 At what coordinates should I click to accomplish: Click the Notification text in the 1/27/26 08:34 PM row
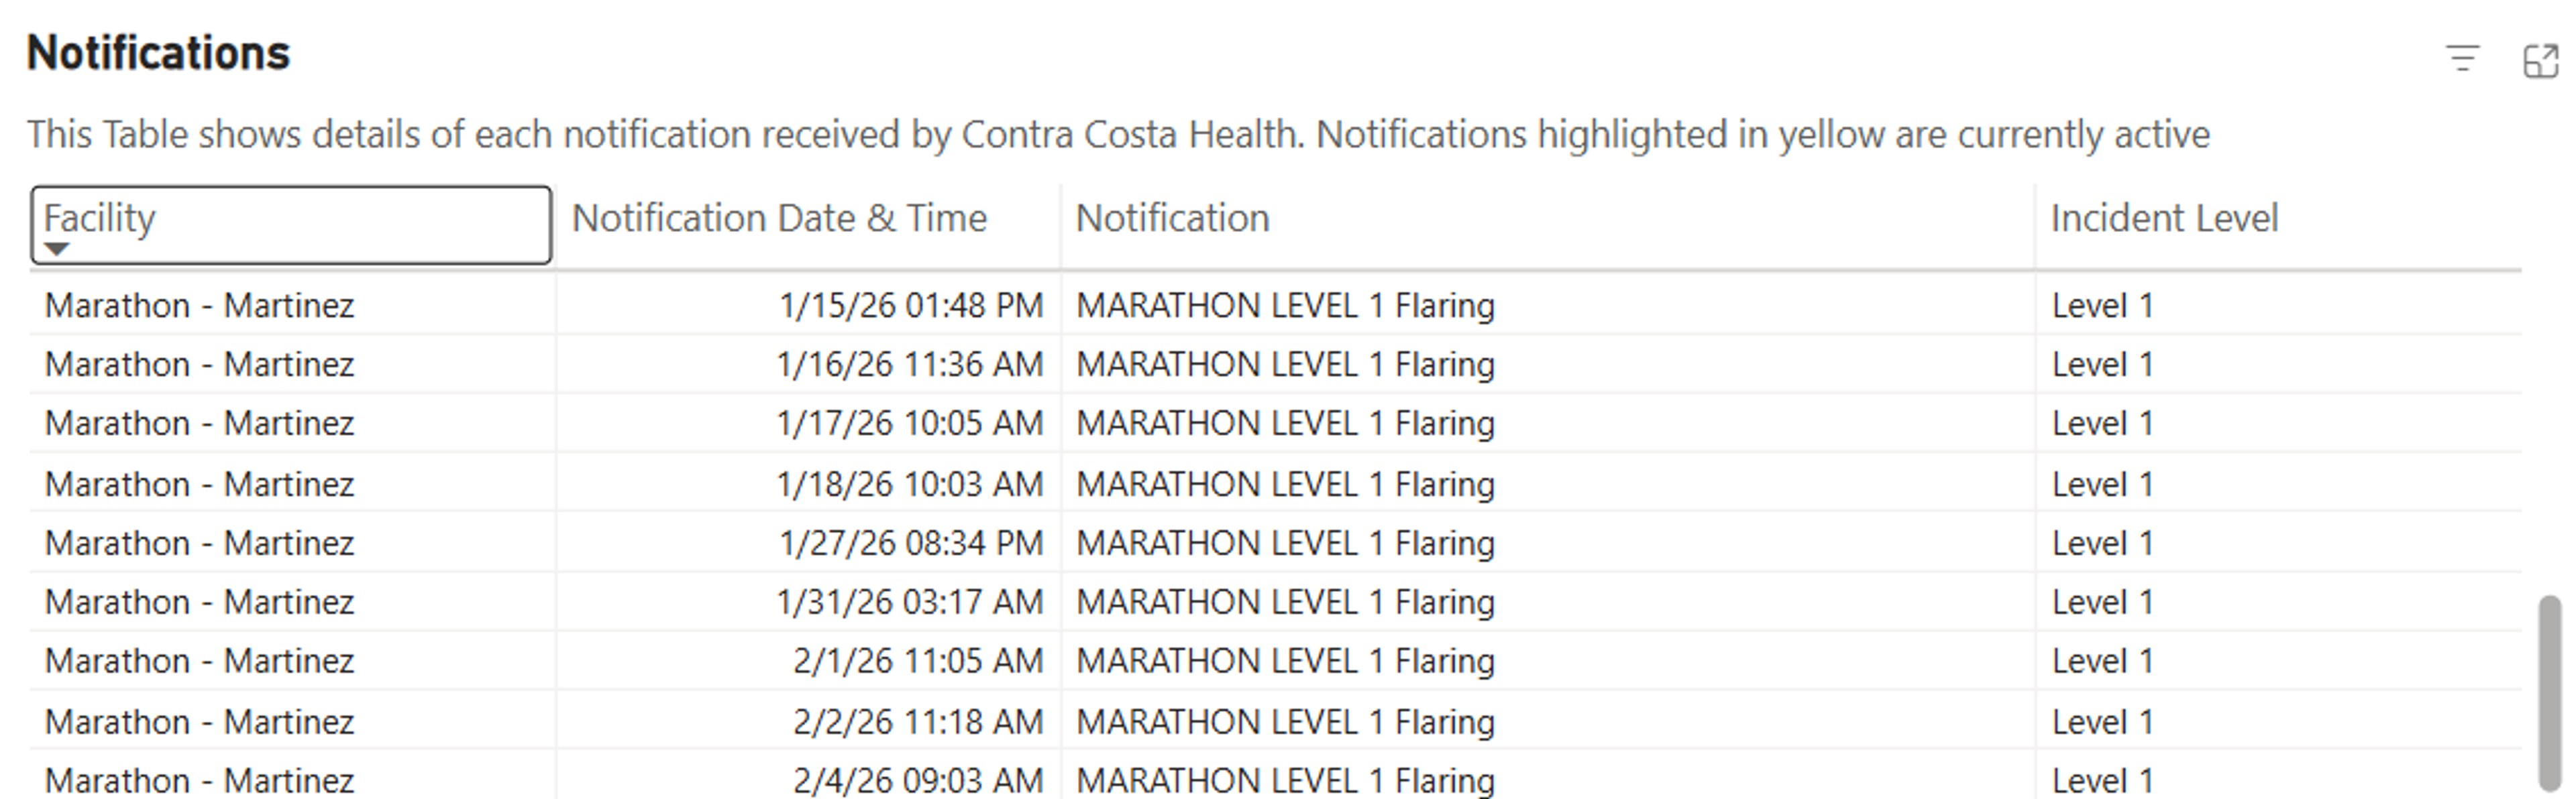(1285, 544)
